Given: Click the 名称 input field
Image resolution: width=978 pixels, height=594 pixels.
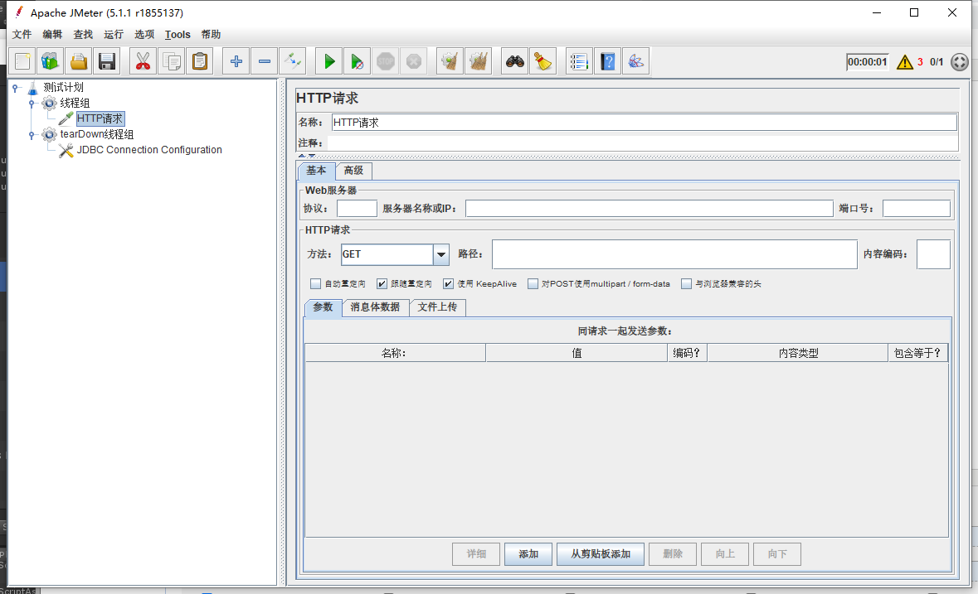Looking at the screenshot, I should (645, 123).
